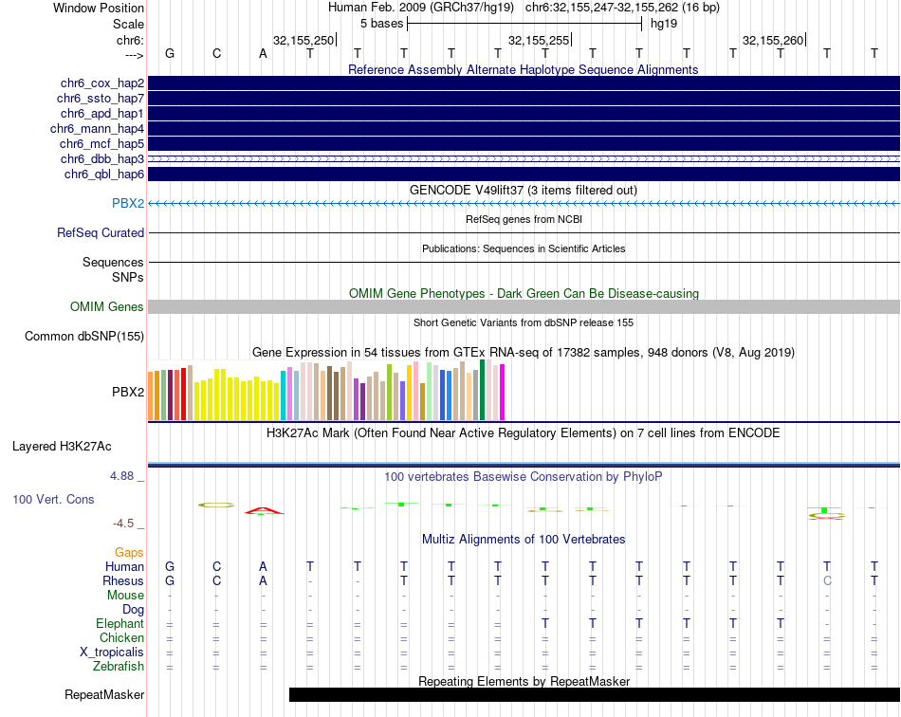Click the chr6_dbb_hap3 track label
Viewport: 901px width, 717px height.
102,158
